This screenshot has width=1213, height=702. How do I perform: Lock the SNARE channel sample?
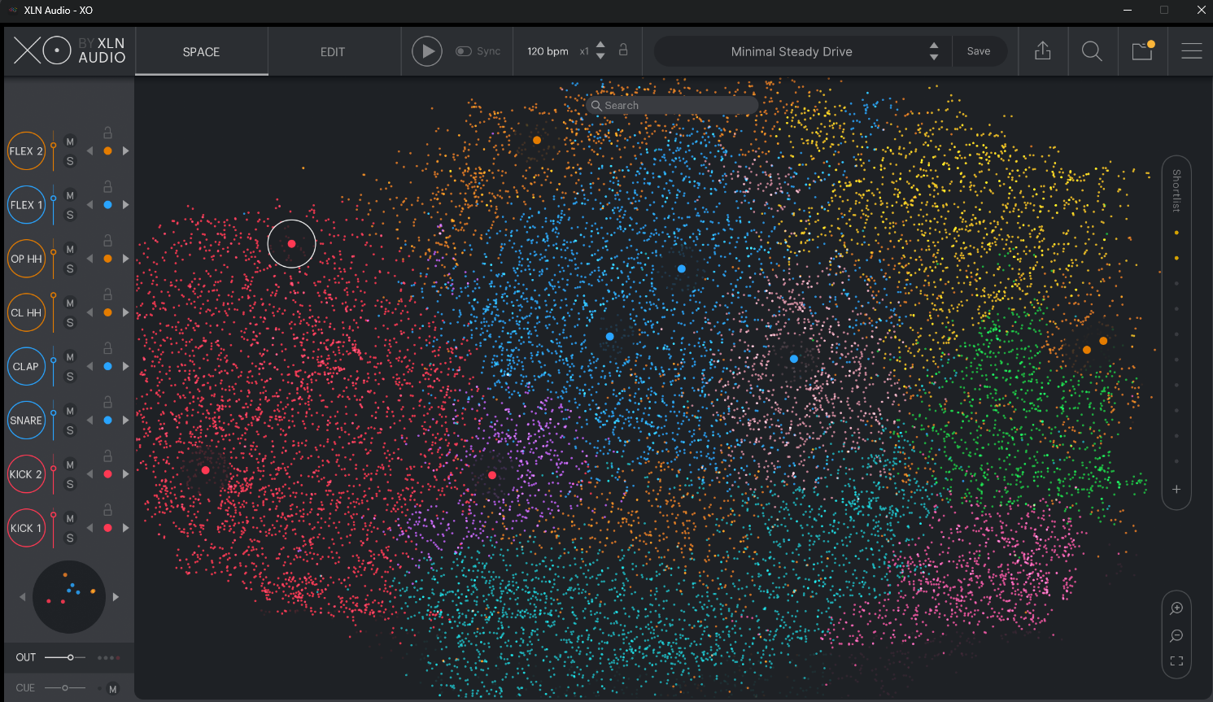point(107,402)
